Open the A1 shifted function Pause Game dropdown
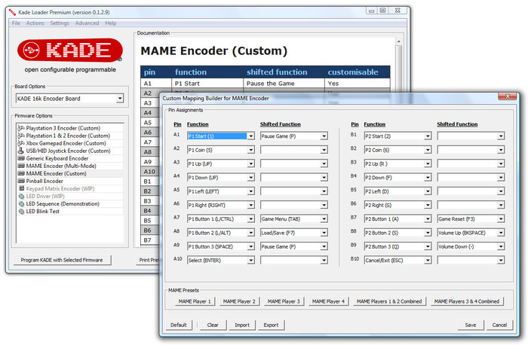The width and height of the screenshot is (528, 345). coord(324,136)
